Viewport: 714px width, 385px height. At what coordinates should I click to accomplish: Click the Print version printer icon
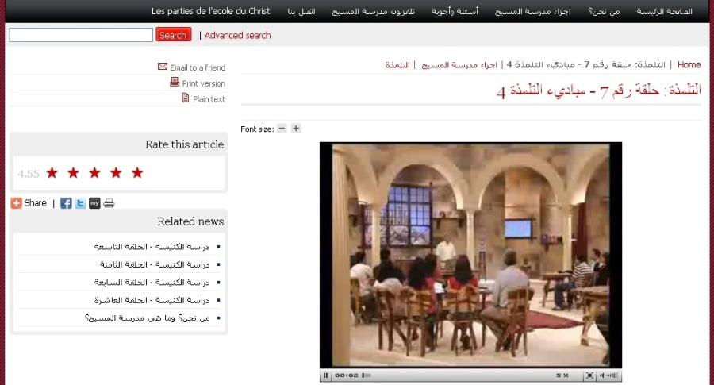tap(175, 82)
